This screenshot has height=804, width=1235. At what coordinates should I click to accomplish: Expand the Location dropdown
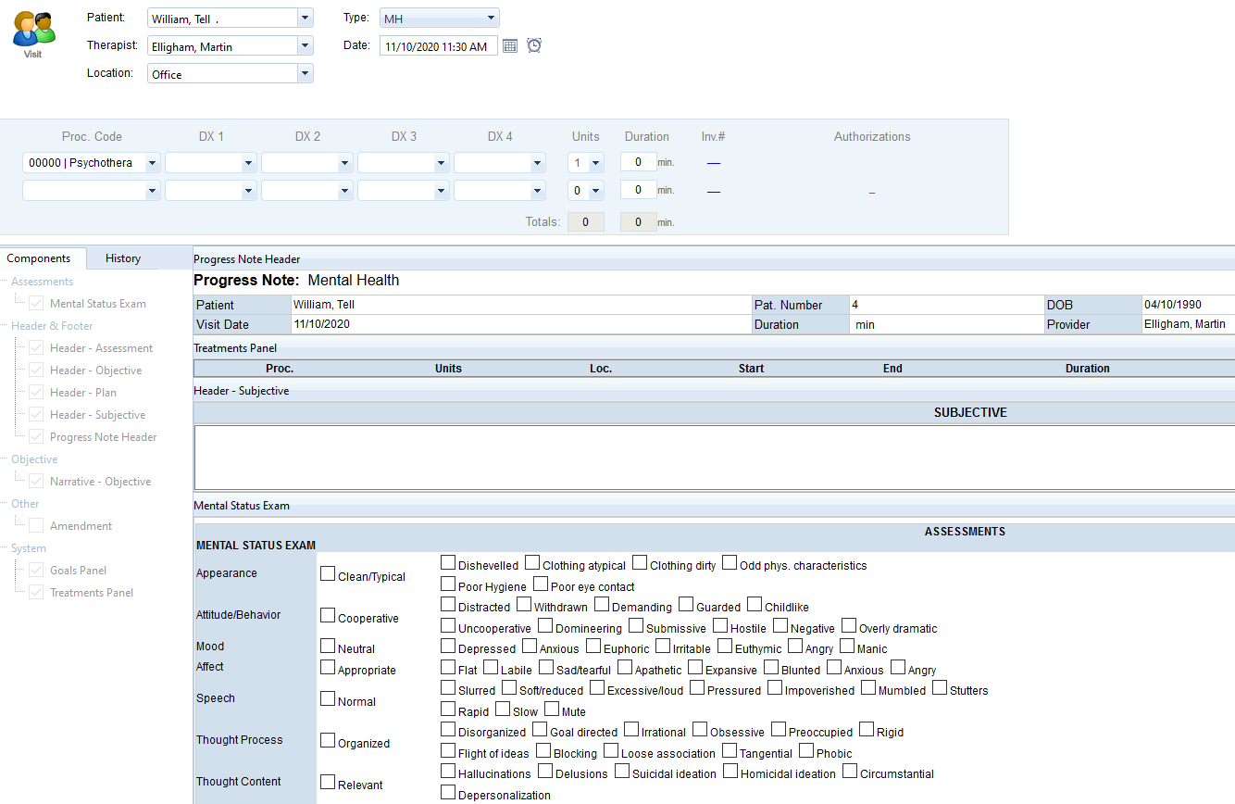[306, 73]
